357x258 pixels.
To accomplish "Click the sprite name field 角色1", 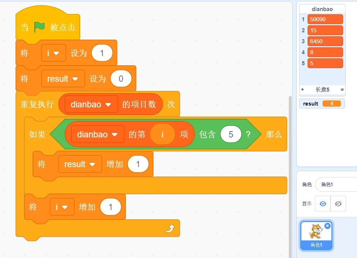I will (336, 184).
